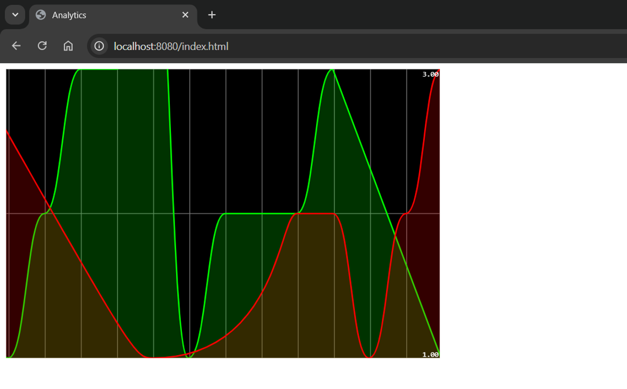Click the globe favicon on Analytics tab

[x=41, y=15]
